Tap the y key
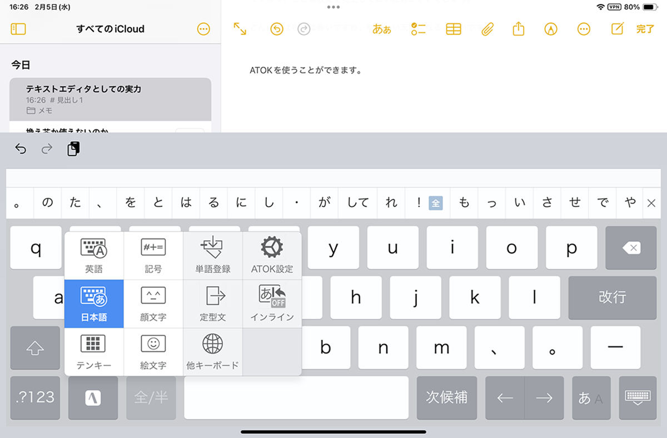The height and width of the screenshot is (438, 667). 333,248
